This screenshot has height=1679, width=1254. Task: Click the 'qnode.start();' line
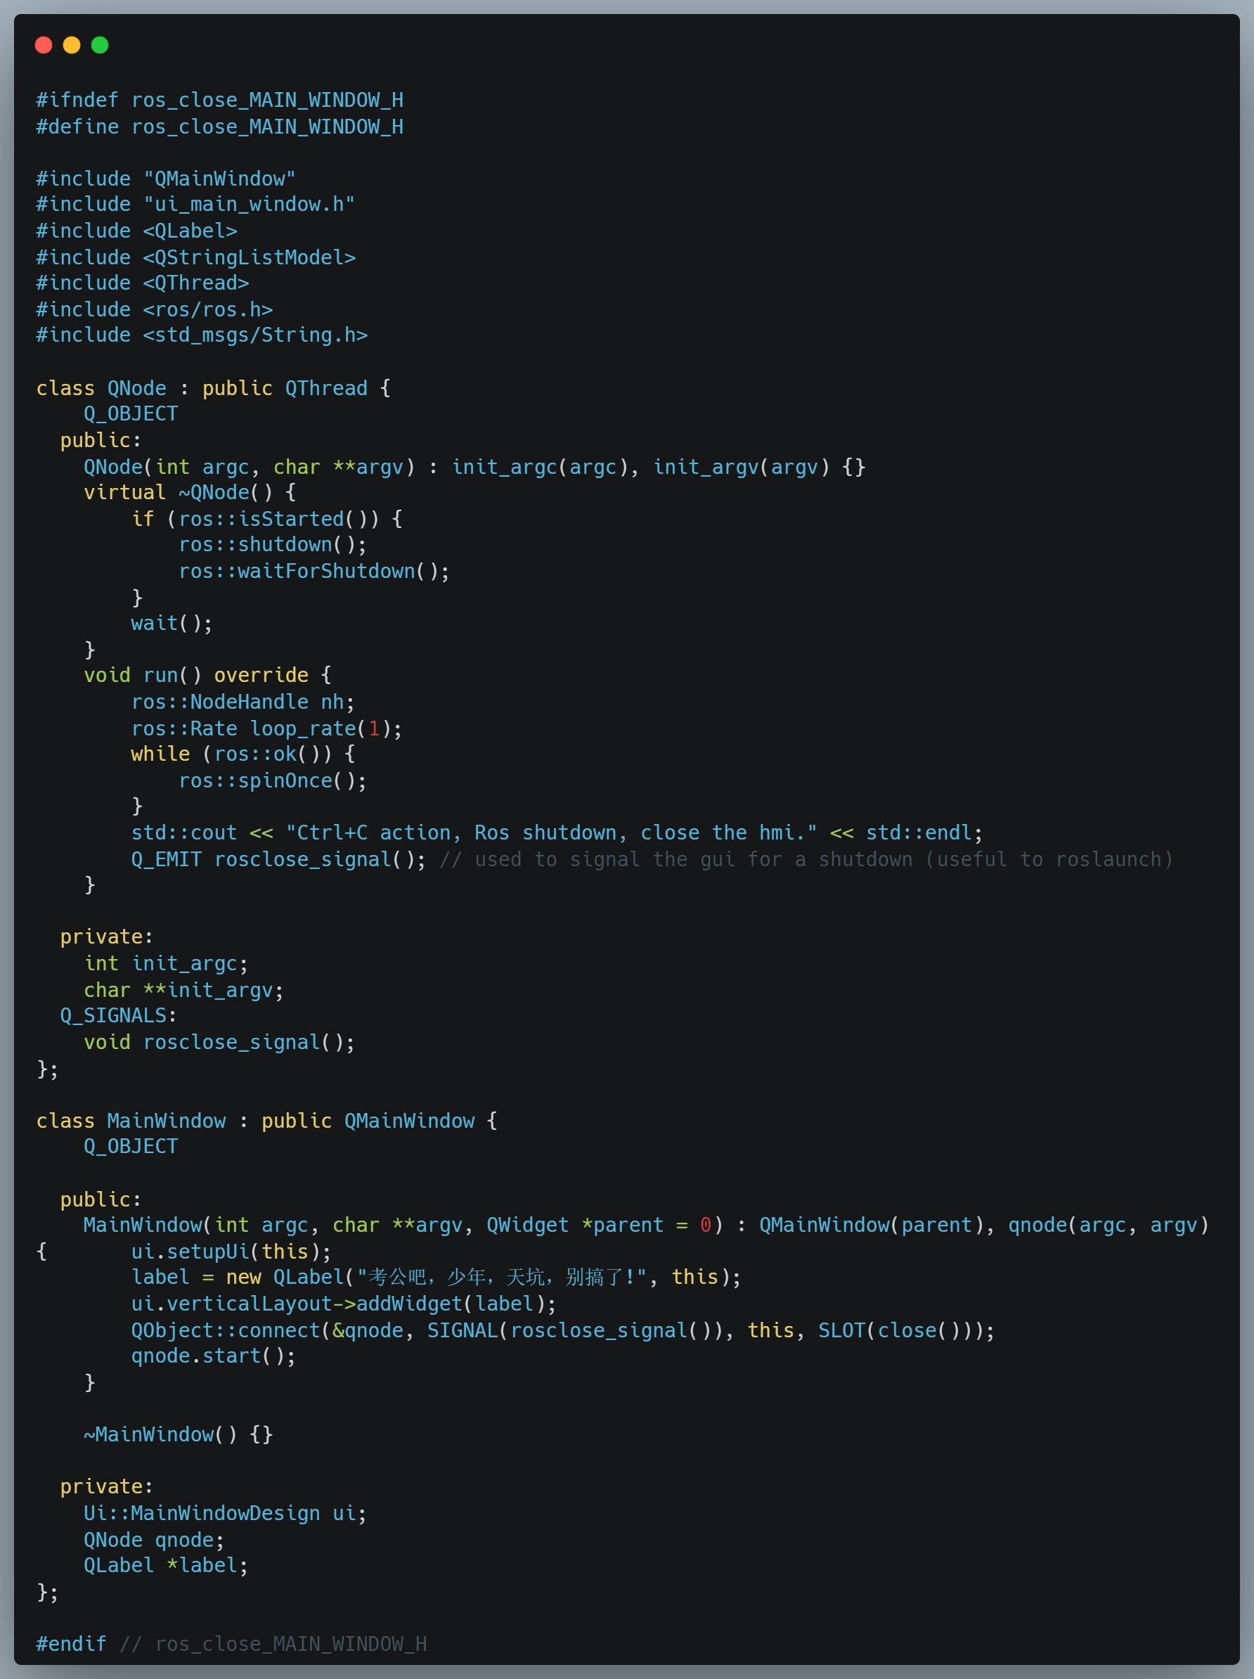tap(214, 1357)
